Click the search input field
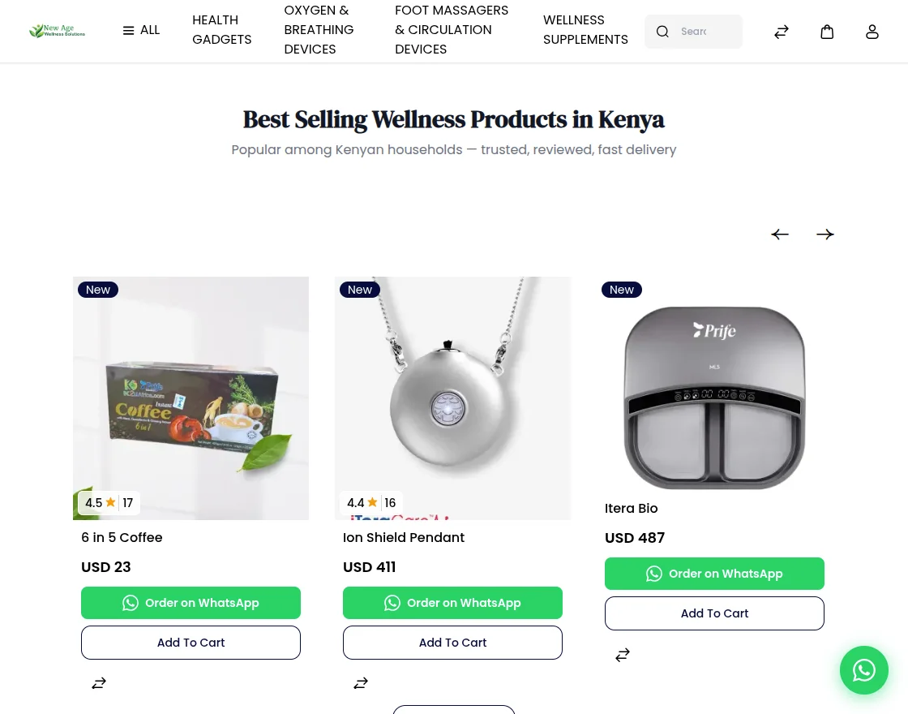Viewport: 908px width, 714px height. click(x=693, y=32)
